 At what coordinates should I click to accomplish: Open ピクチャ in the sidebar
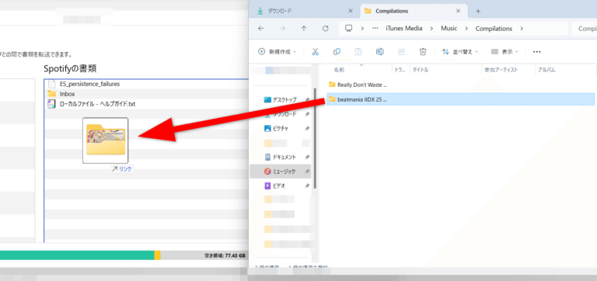[276, 129]
